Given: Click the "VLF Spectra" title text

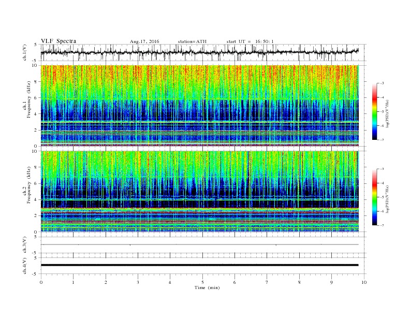Looking at the screenshot, I should click(x=58, y=41).
